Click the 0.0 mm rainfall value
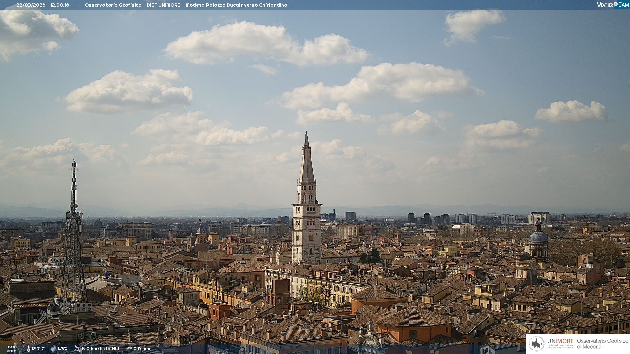 (x=142, y=349)
